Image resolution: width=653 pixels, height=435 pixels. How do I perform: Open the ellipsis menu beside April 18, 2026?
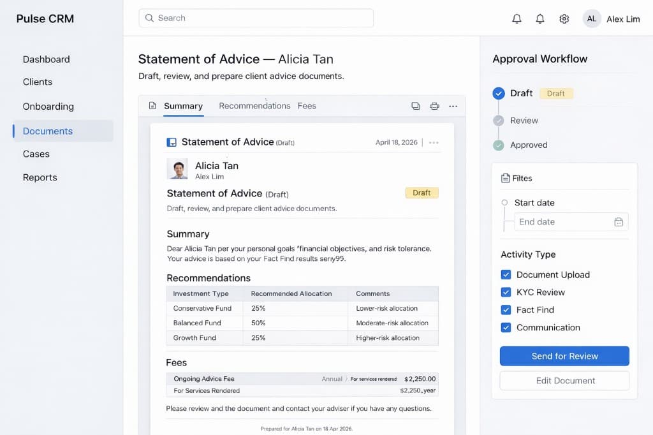click(434, 142)
